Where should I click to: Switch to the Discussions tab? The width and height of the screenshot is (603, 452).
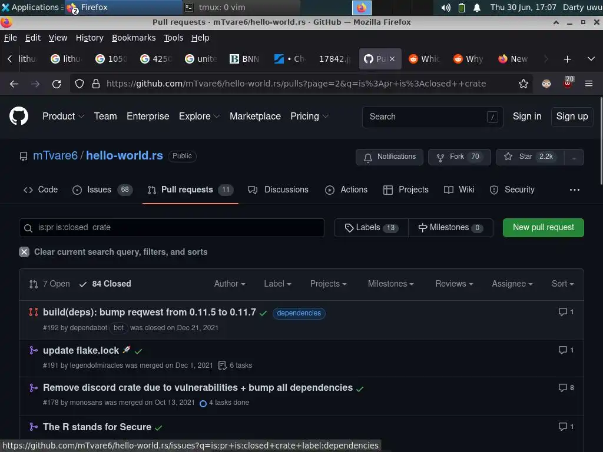[x=279, y=190]
